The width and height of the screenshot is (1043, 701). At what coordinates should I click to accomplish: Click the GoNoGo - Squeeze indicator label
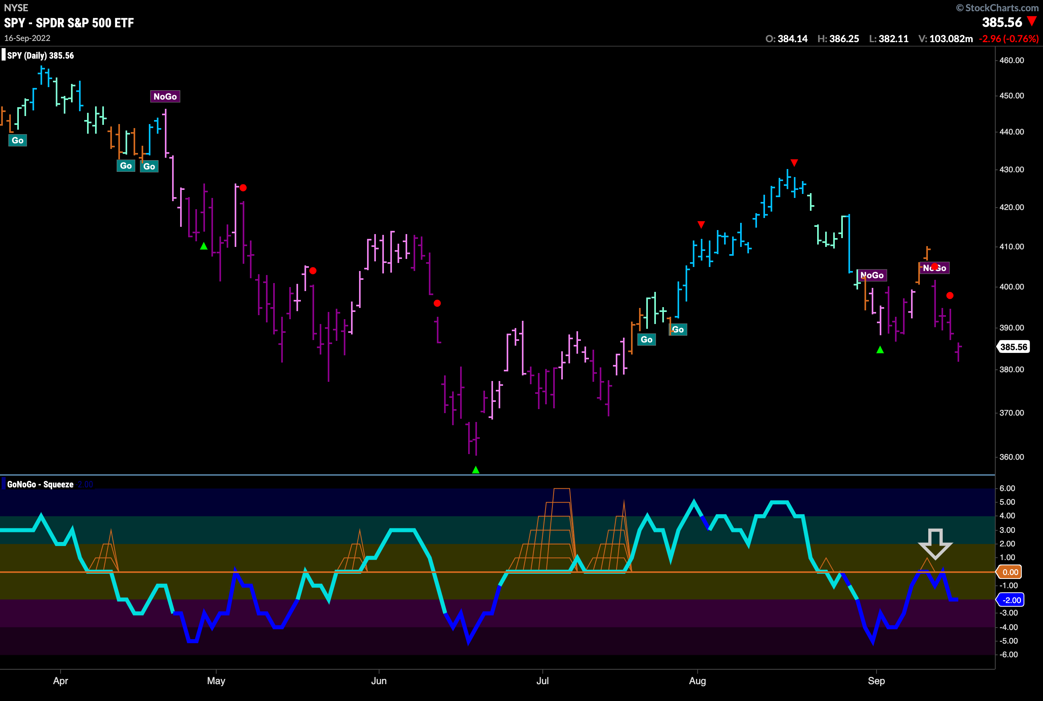tap(40, 484)
